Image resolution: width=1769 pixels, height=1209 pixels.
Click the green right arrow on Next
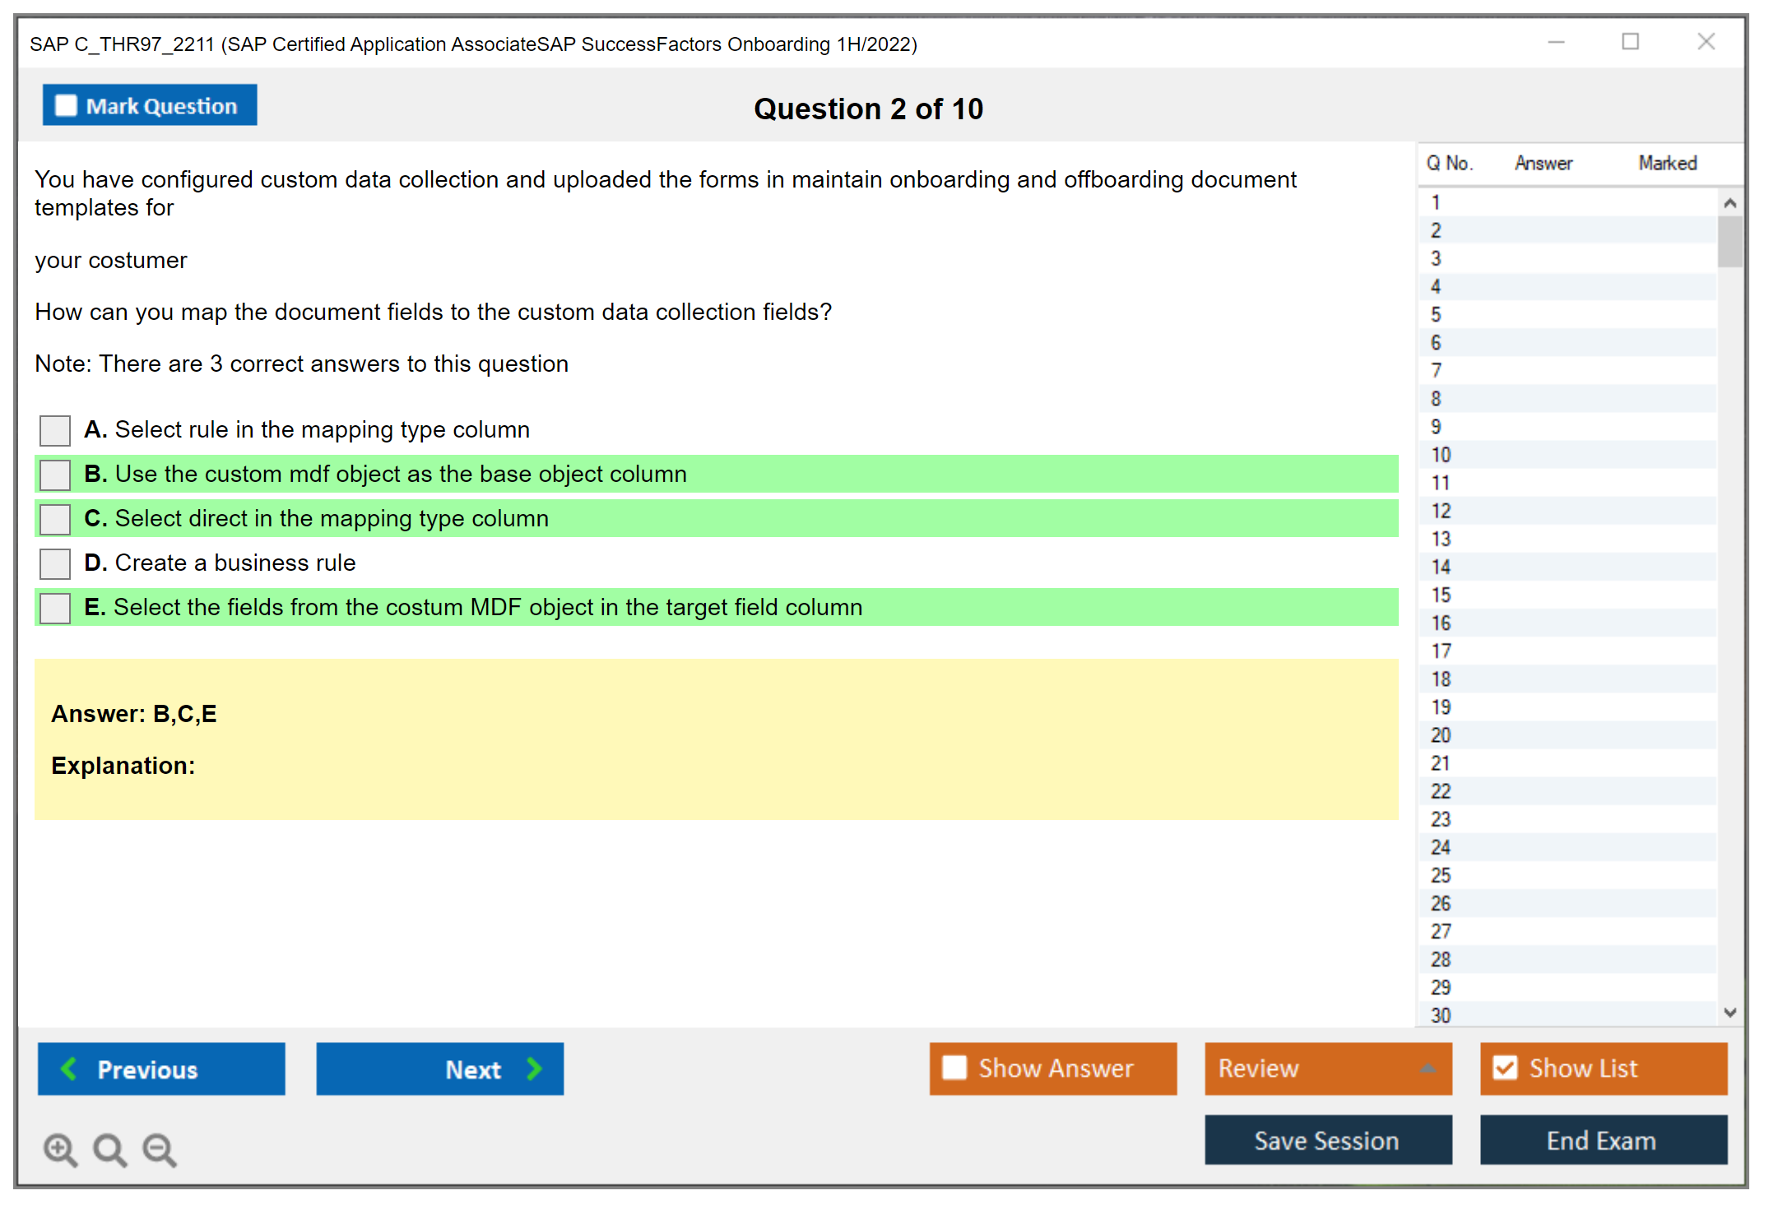click(534, 1068)
